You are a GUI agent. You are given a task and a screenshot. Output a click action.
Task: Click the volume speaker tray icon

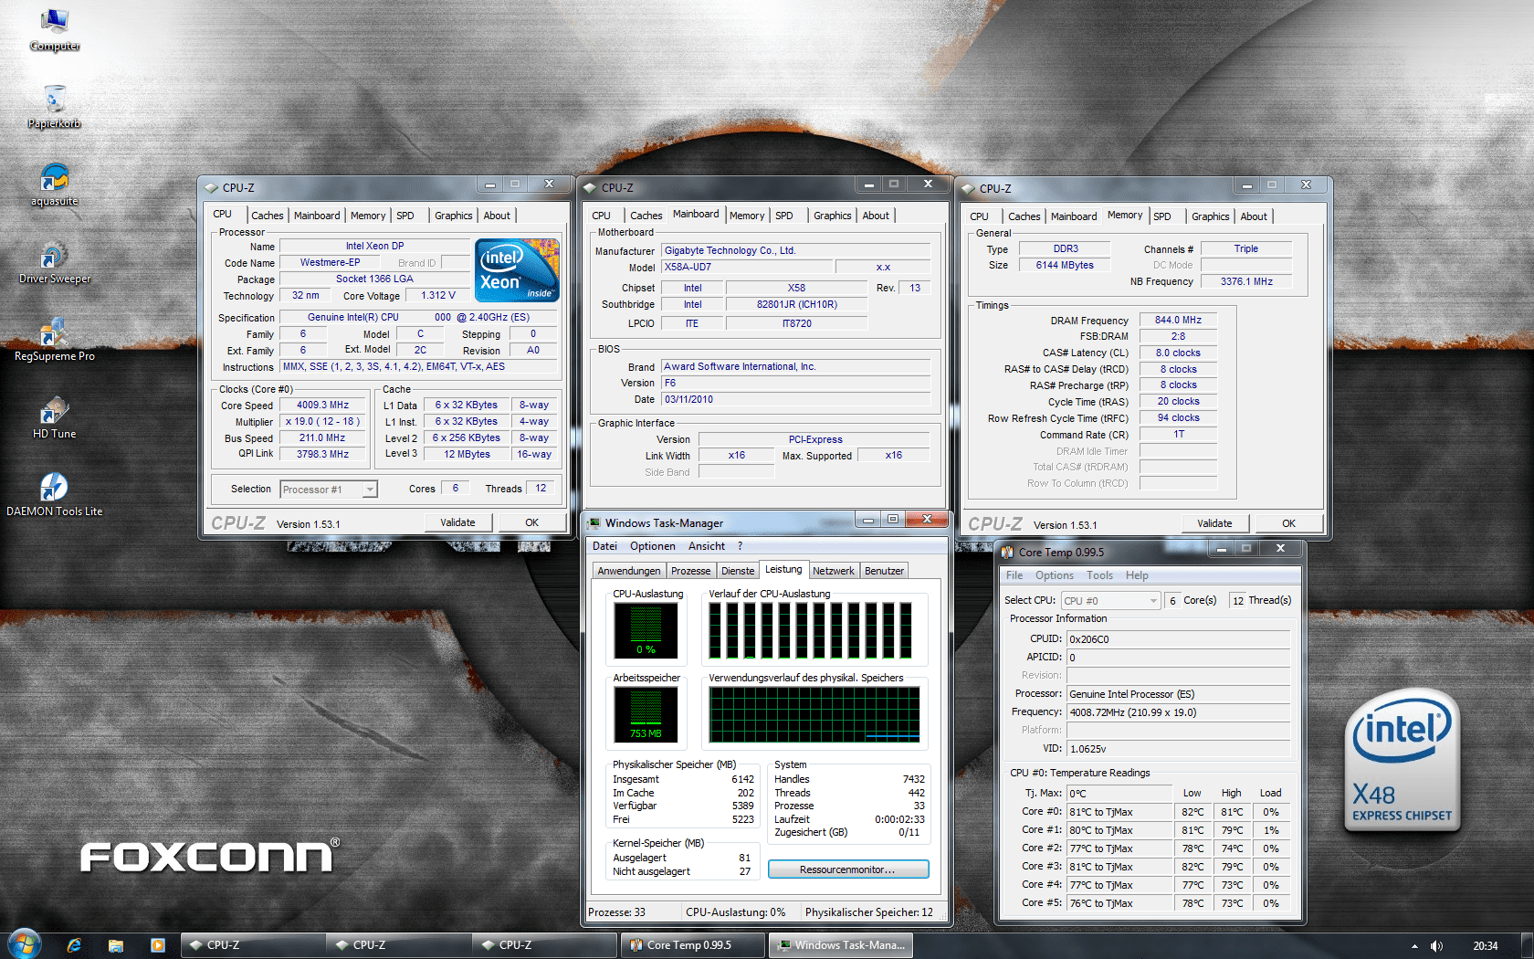[1436, 945]
